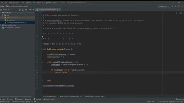
Task: Click the 'return False' line in editor
Action: [x=61, y=72]
